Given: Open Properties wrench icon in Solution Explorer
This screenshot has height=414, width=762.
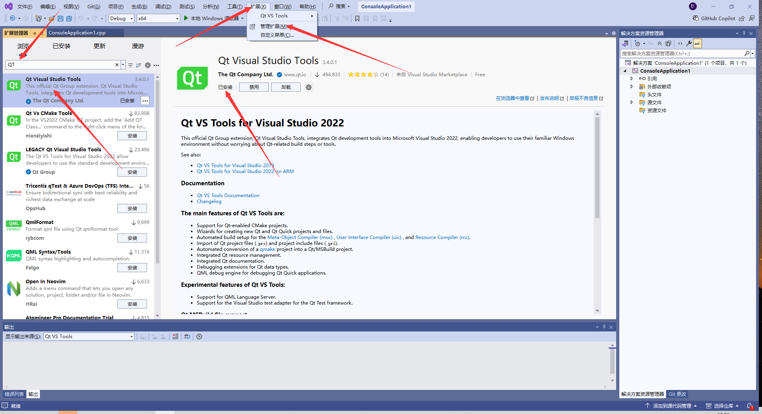Looking at the screenshot, I should [689, 43].
